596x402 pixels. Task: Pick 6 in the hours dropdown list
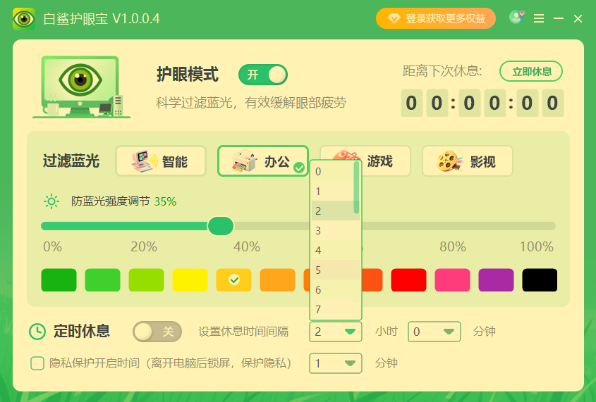pyautogui.click(x=335, y=290)
